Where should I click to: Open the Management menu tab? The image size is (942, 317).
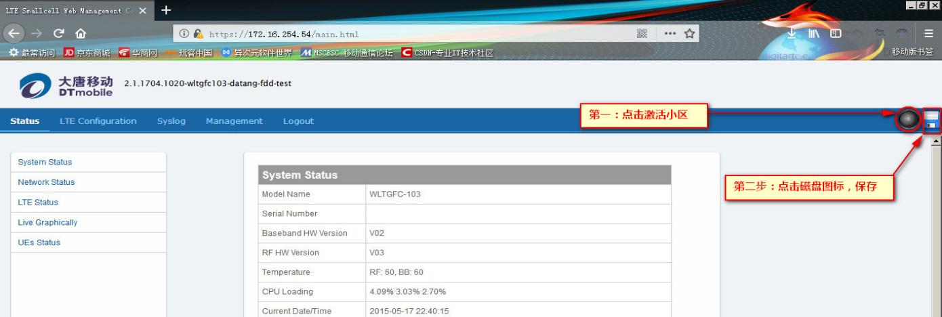[234, 121]
